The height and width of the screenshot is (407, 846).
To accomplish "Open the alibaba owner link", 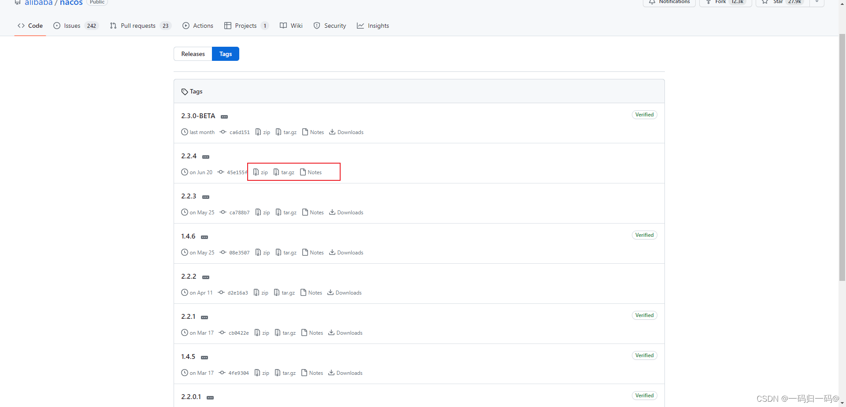I will pyautogui.click(x=38, y=3).
